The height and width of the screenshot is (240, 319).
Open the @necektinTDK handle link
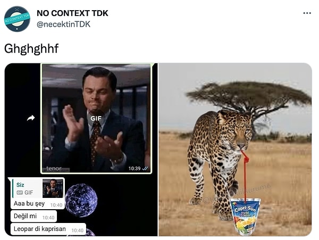63,24
